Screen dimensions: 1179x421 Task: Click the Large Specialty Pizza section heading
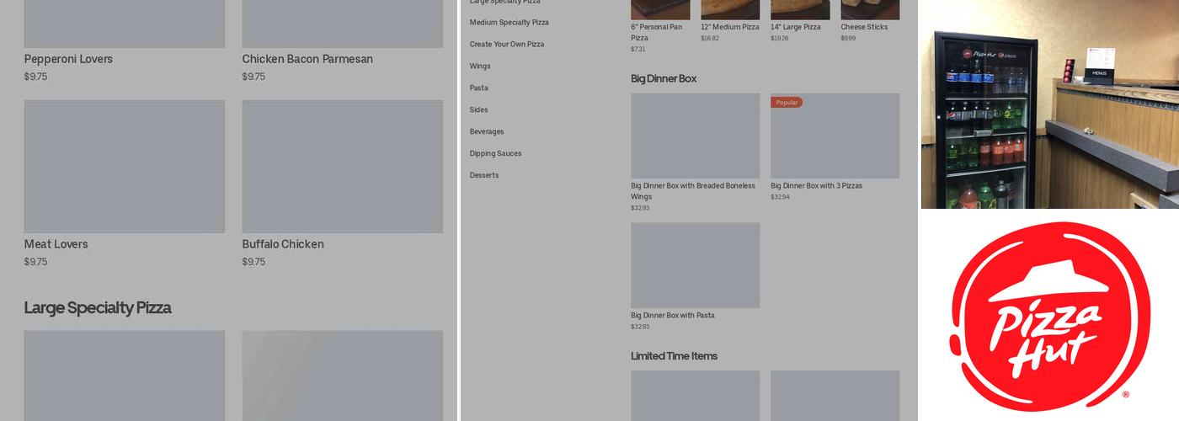click(98, 308)
